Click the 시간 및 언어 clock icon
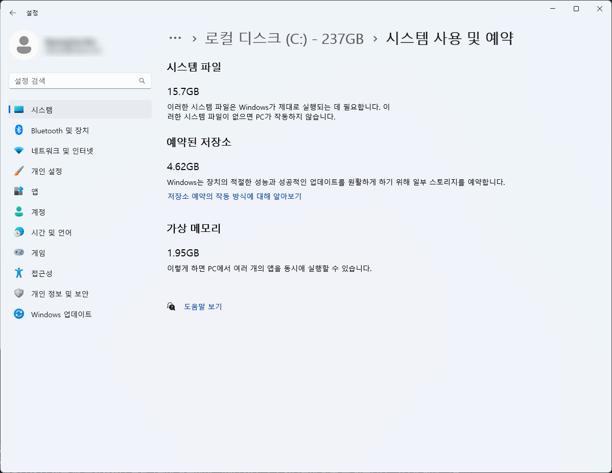 (x=19, y=232)
